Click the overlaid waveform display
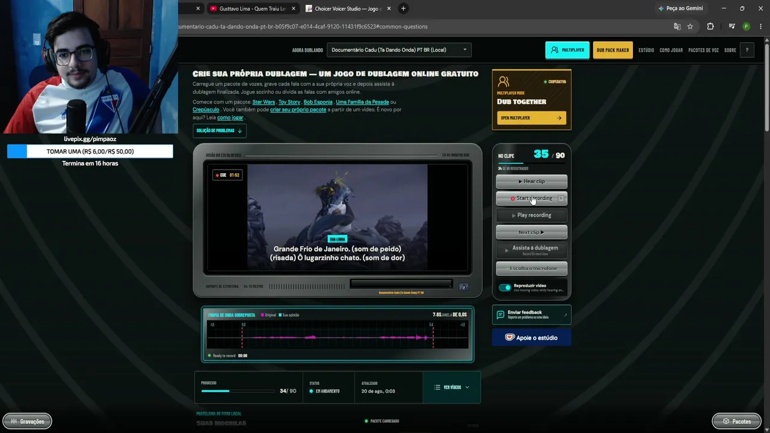This screenshot has width=770, height=433. (337, 334)
